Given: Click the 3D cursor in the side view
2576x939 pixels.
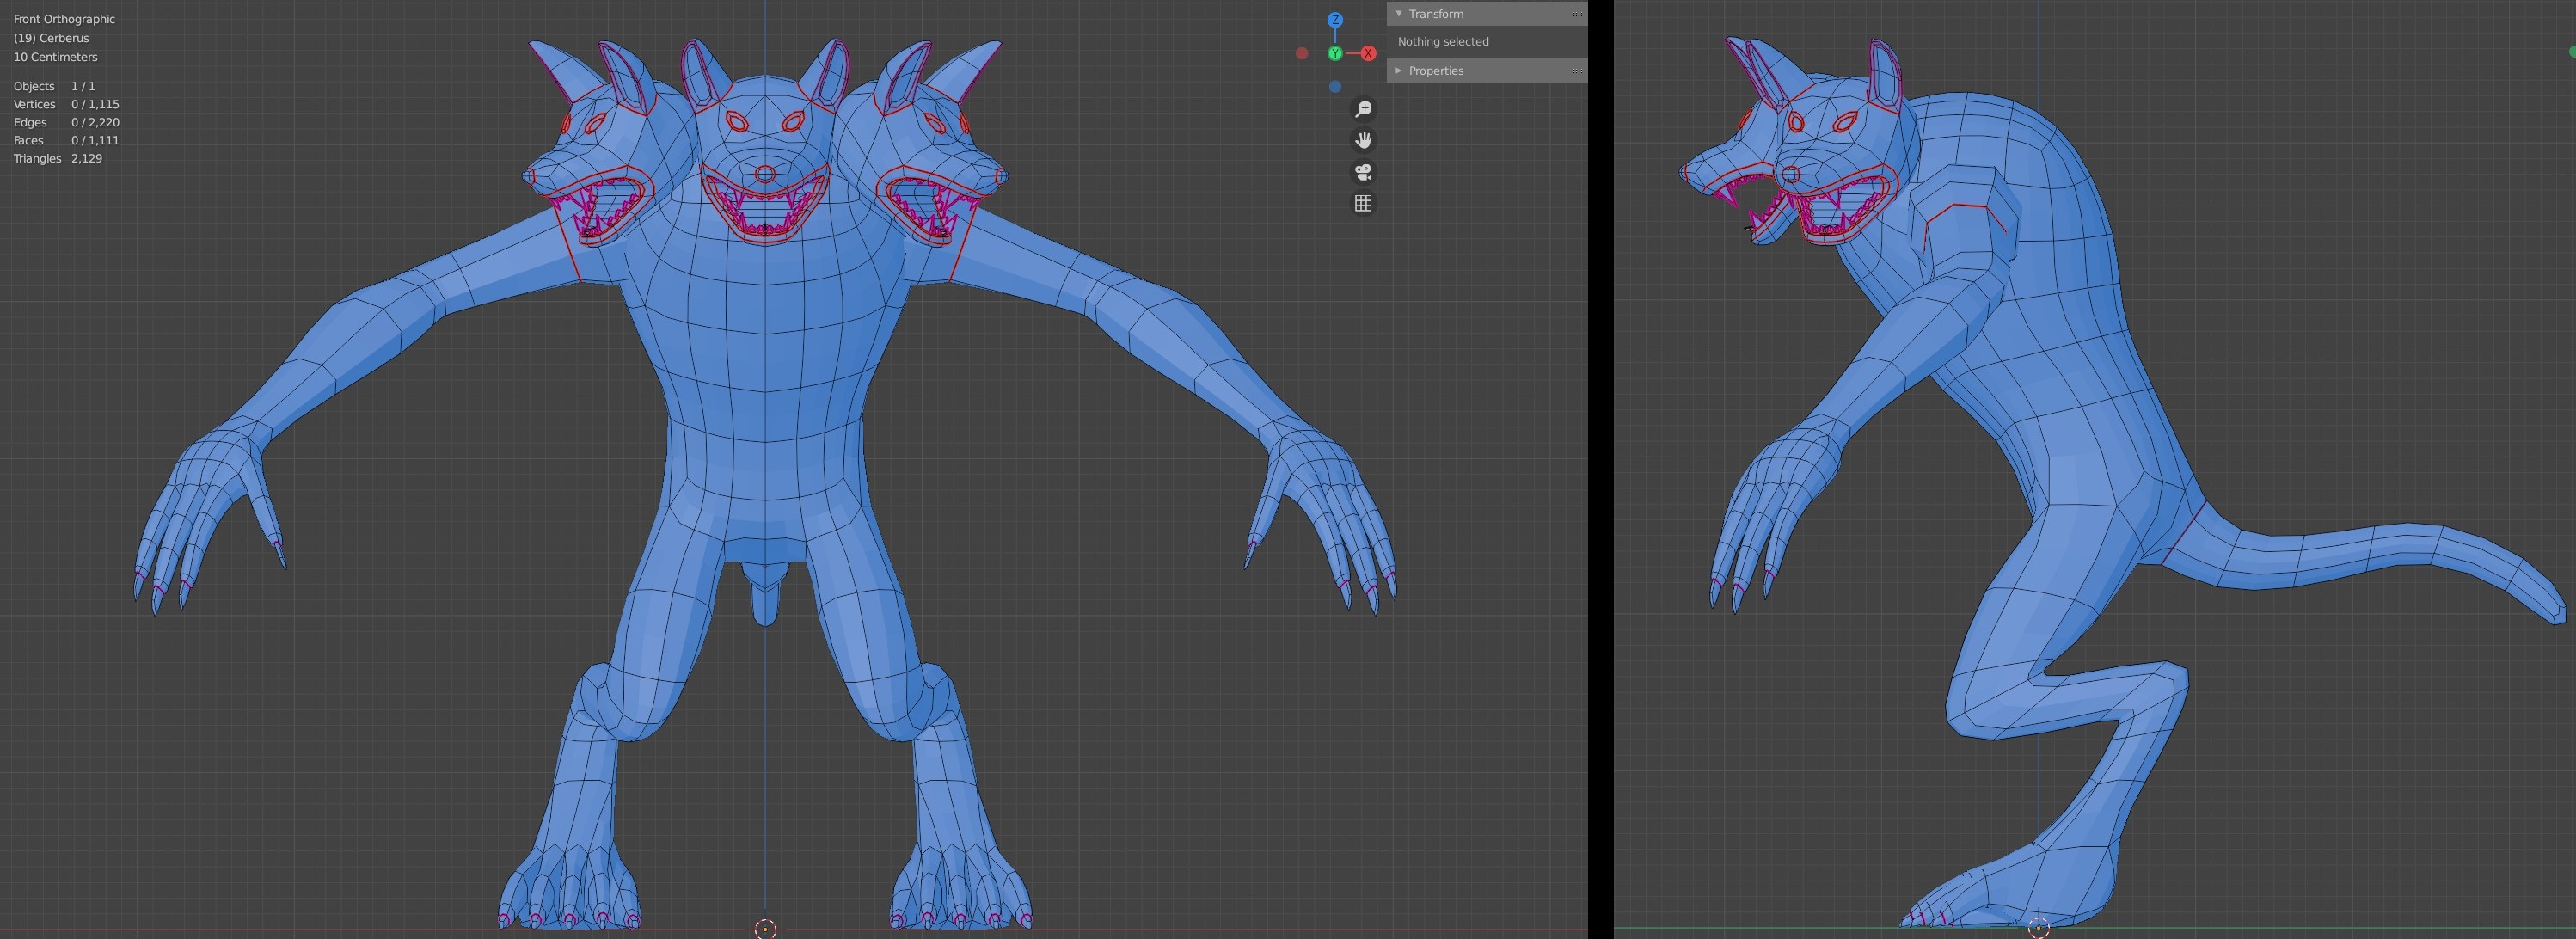Looking at the screenshot, I should coord(2038,929).
